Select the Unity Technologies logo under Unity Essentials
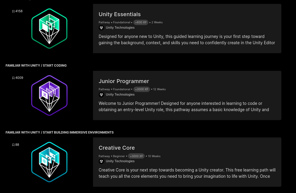Viewport: 296px width, 193px height. tap(101, 27)
